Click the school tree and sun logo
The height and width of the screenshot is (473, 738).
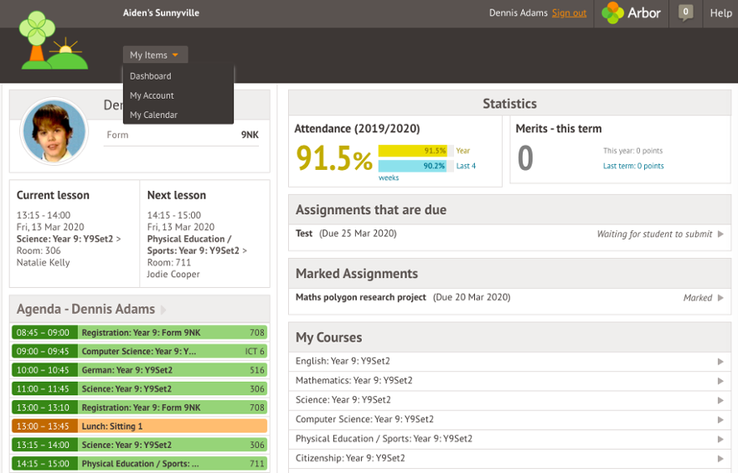click(53, 41)
